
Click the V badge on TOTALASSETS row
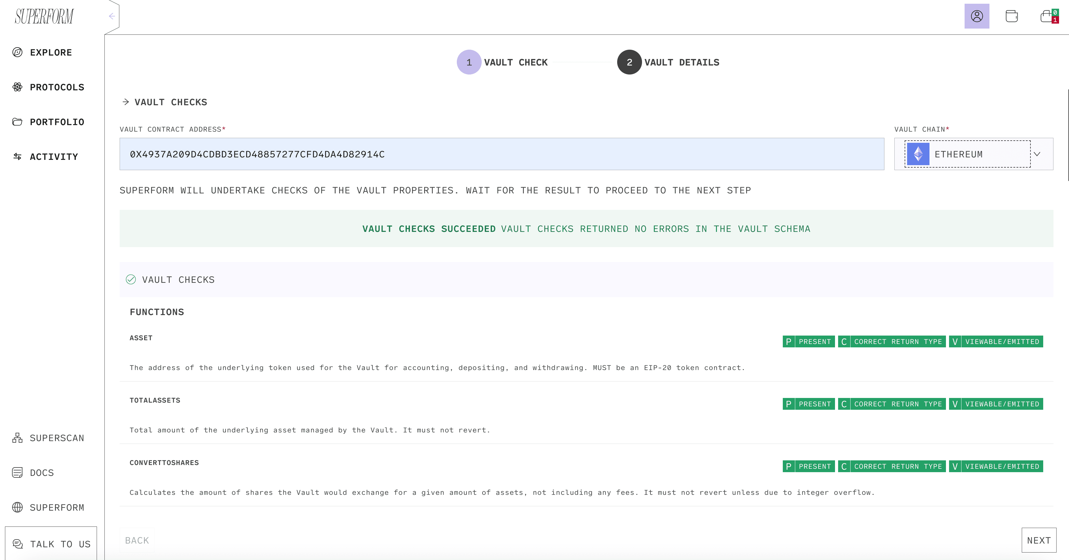955,404
